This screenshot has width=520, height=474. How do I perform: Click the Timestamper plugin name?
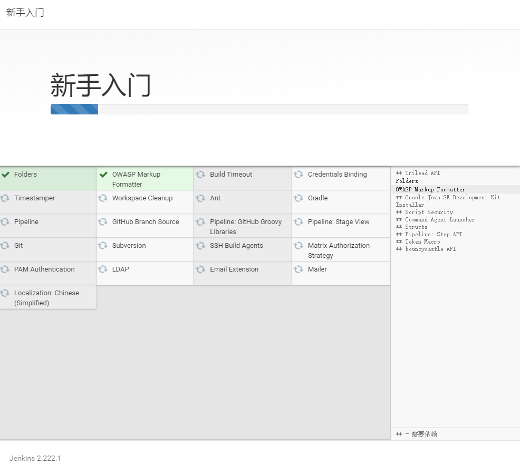(x=34, y=198)
